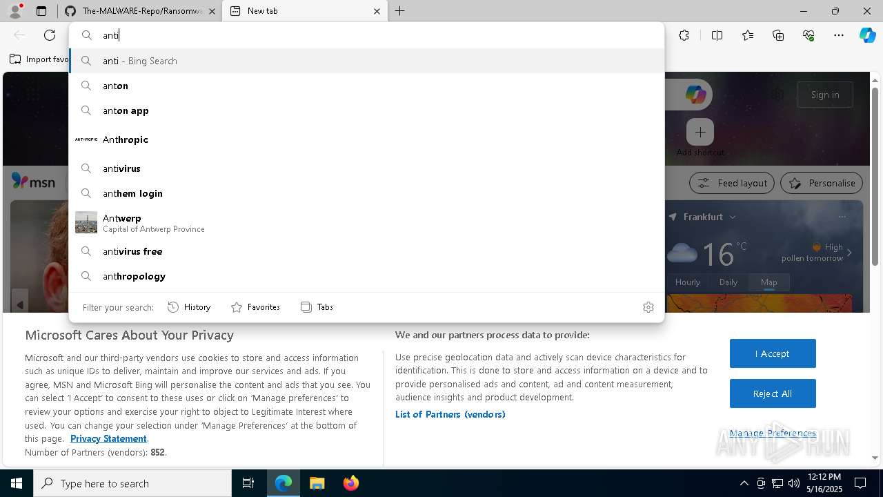Open the tab actions menu icon

41,11
